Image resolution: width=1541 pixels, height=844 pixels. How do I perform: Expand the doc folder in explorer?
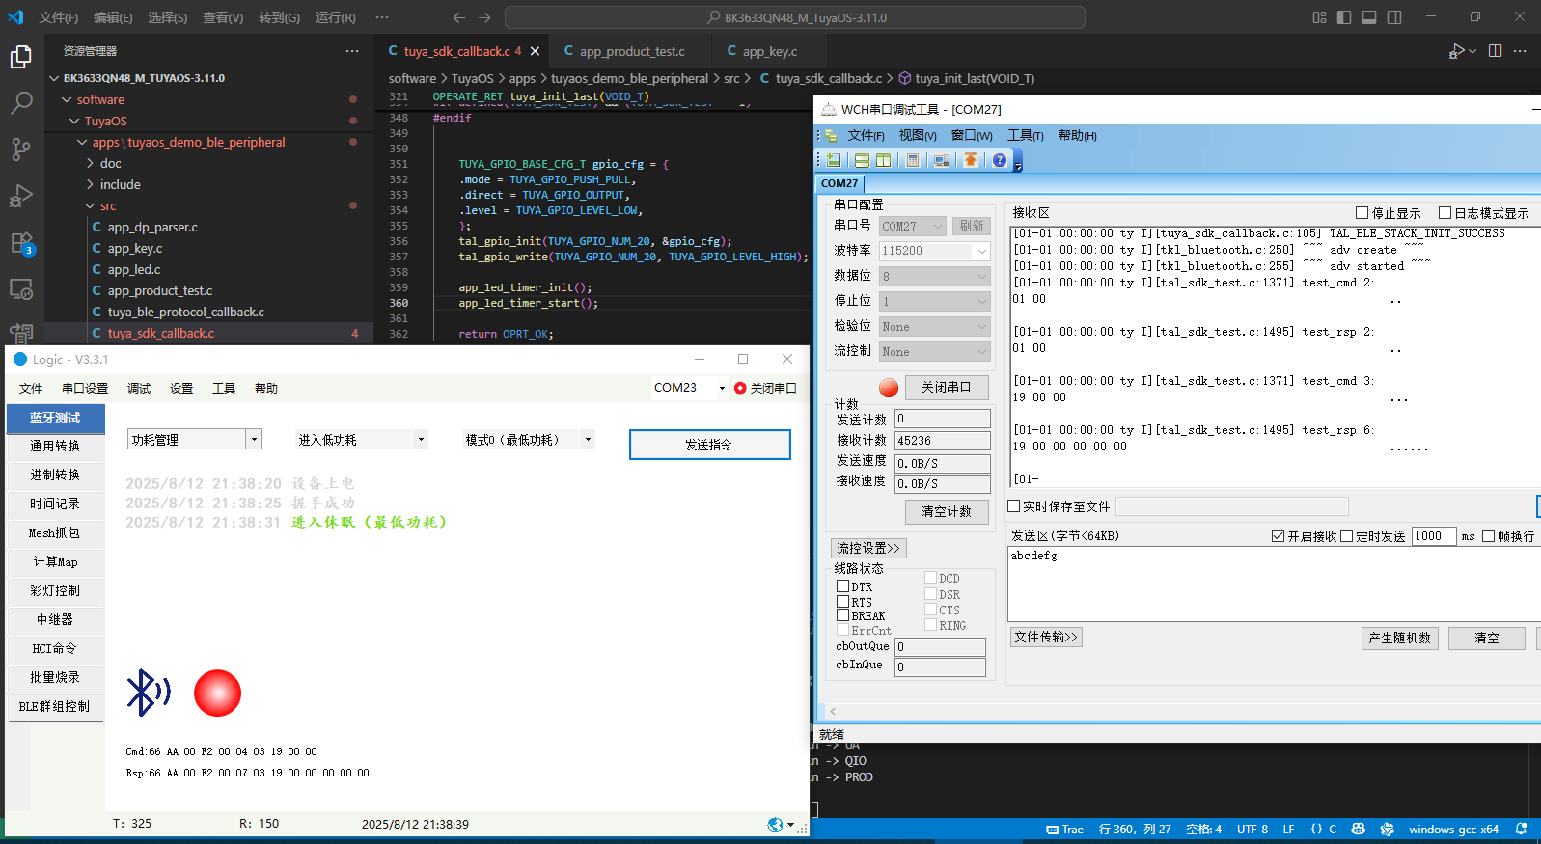click(x=111, y=163)
